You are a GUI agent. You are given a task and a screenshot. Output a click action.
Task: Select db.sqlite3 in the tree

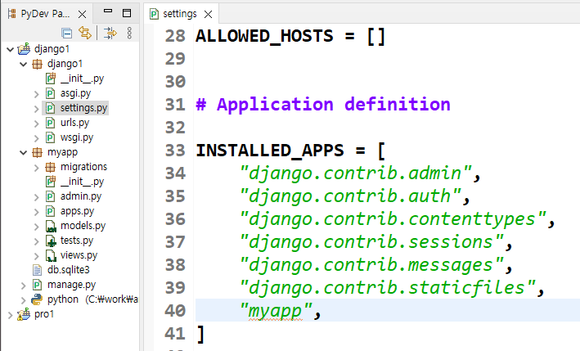pyautogui.click(x=69, y=270)
